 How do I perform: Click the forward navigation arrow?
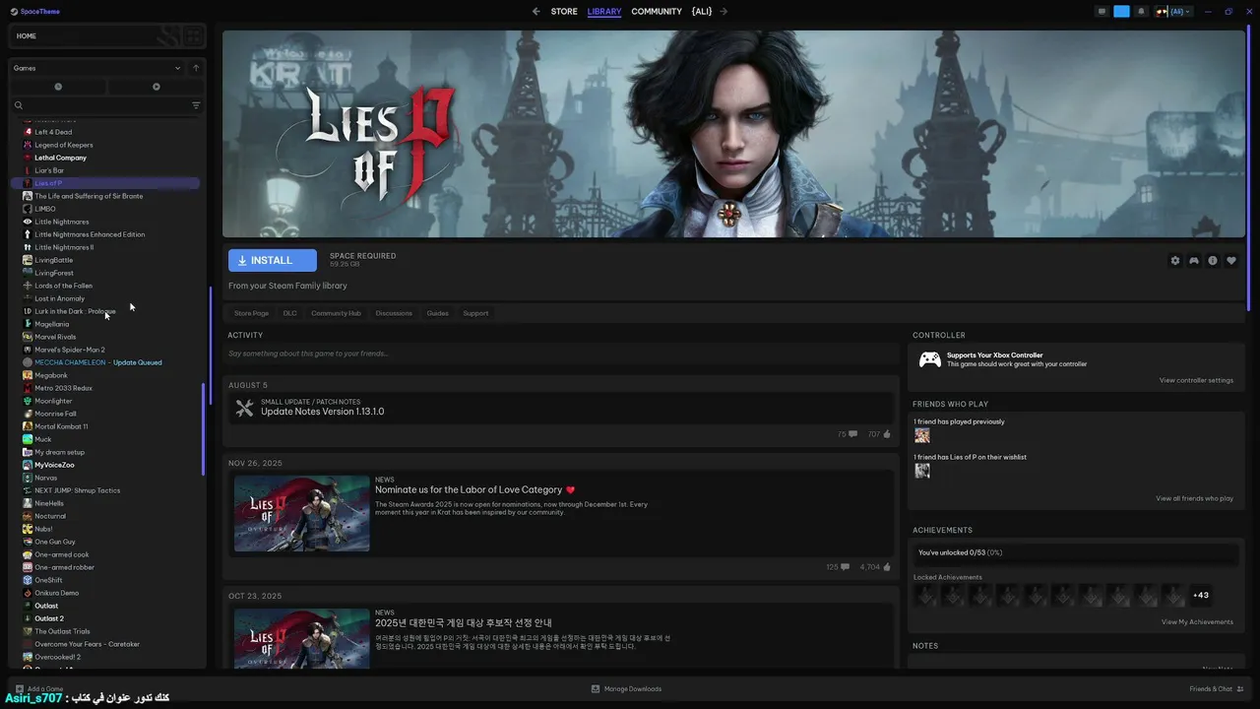tap(724, 12)
